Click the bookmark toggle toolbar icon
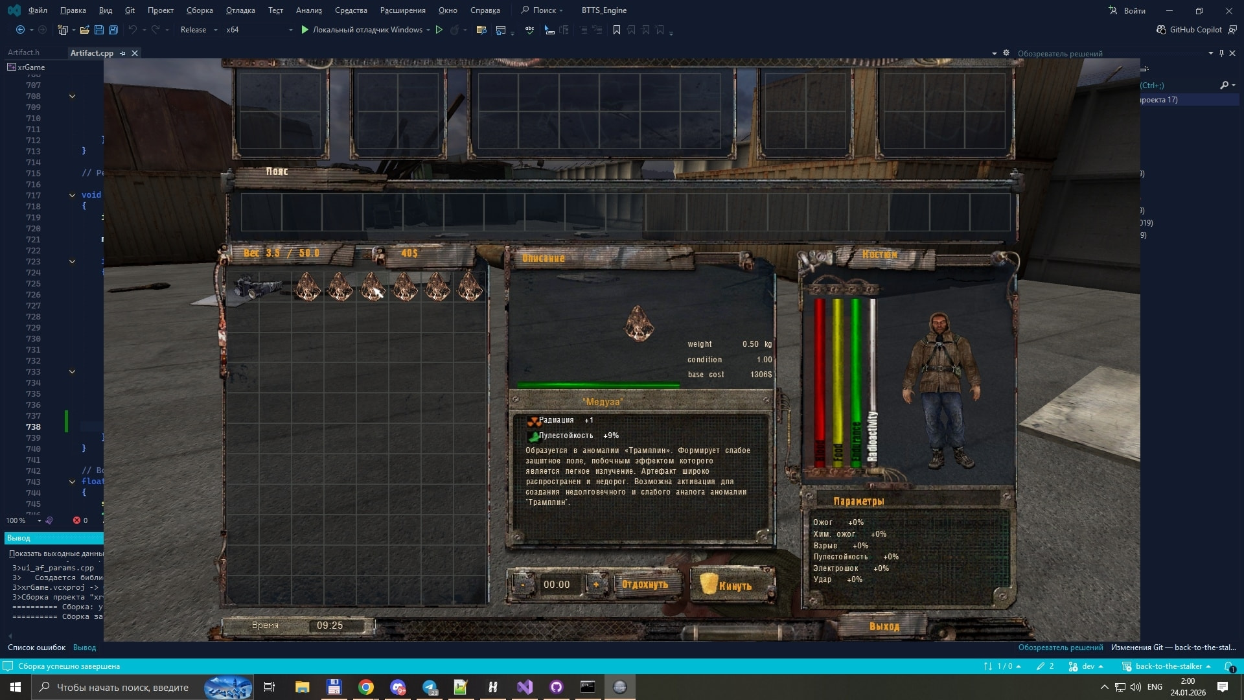Viewport: 1244px width, 700px height. click(x=616, y=30)
